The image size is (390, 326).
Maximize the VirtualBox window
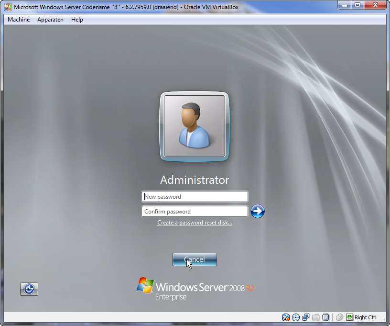point(357,5)
